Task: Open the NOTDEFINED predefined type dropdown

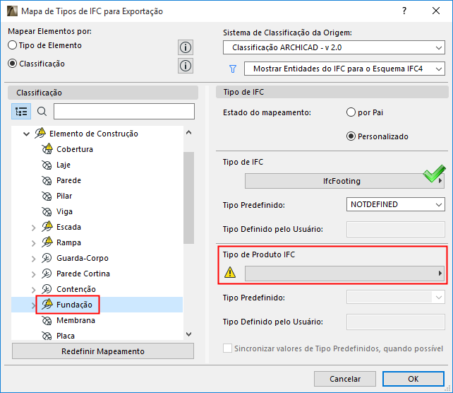Action: coord(395,204)
